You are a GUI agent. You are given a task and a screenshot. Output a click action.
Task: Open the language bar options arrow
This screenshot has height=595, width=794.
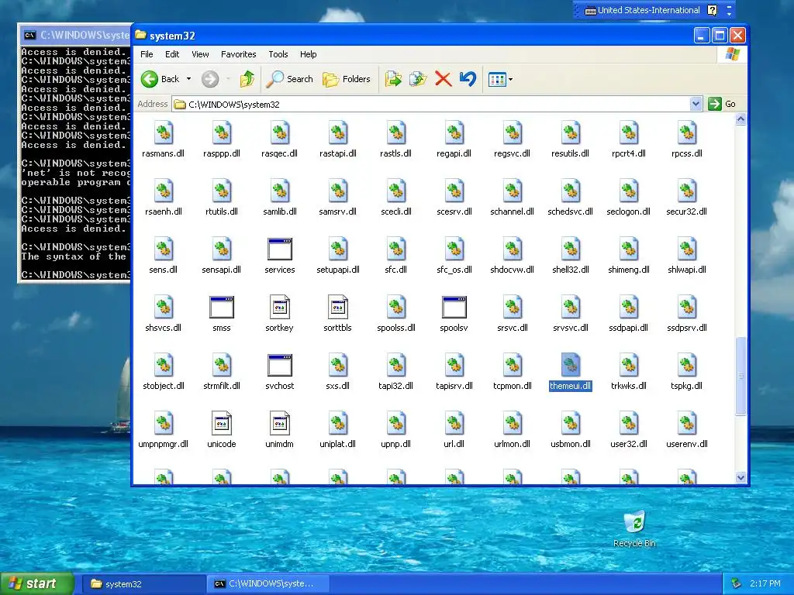coord(729,14)
